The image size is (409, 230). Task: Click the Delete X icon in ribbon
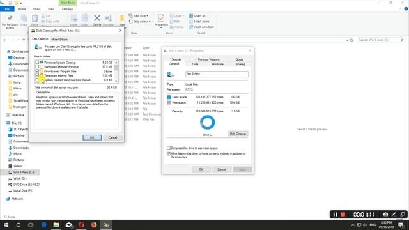pyautogui.click(x=97, y=18)
